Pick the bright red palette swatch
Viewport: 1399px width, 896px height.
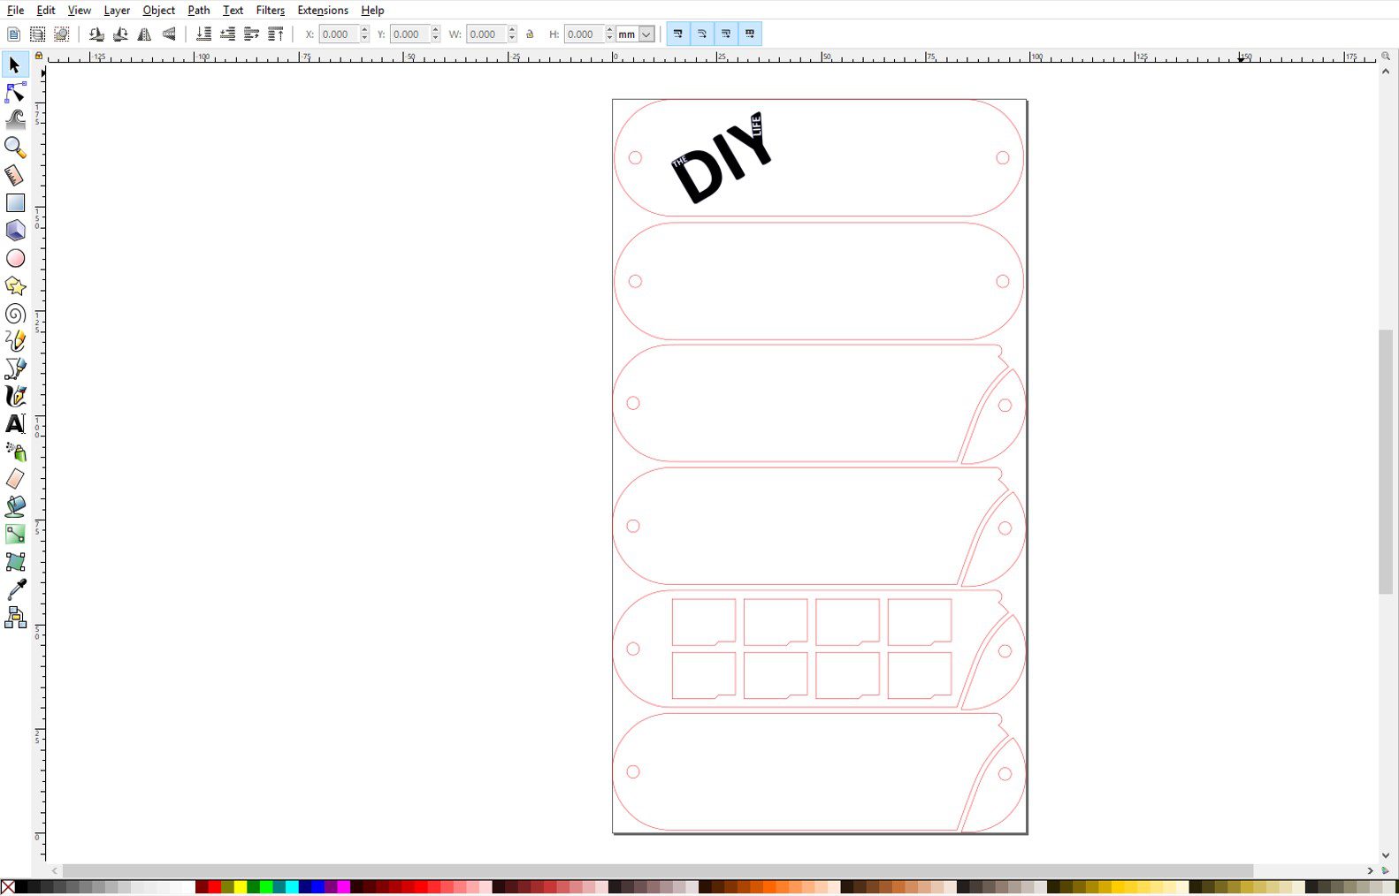[214, 887]
